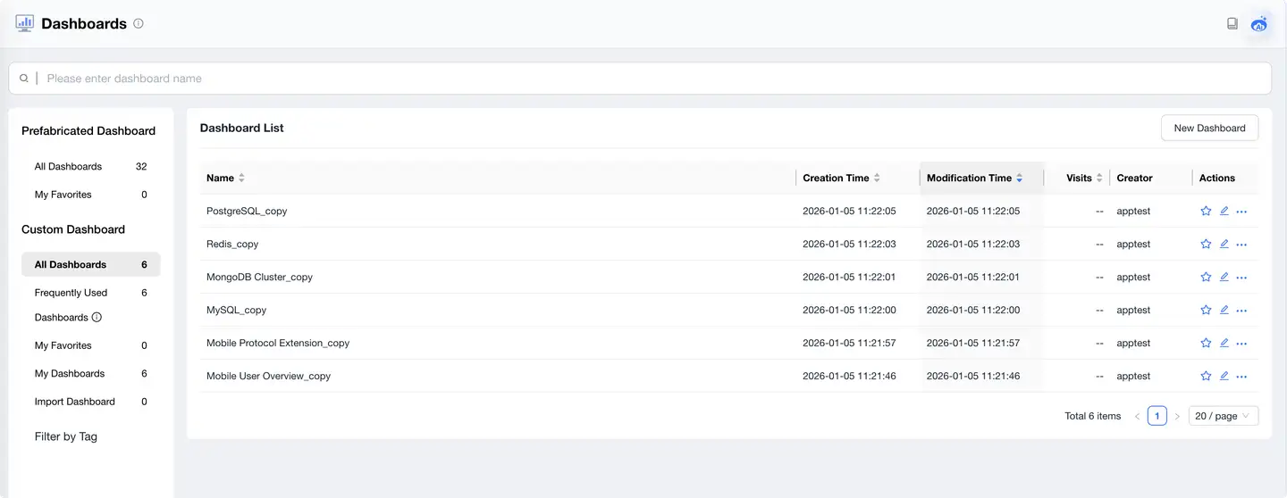This screenshot has height=498, width=1287.
Task: Click info icon next to Frequently Used Dashboards
Action: (97, 317)
